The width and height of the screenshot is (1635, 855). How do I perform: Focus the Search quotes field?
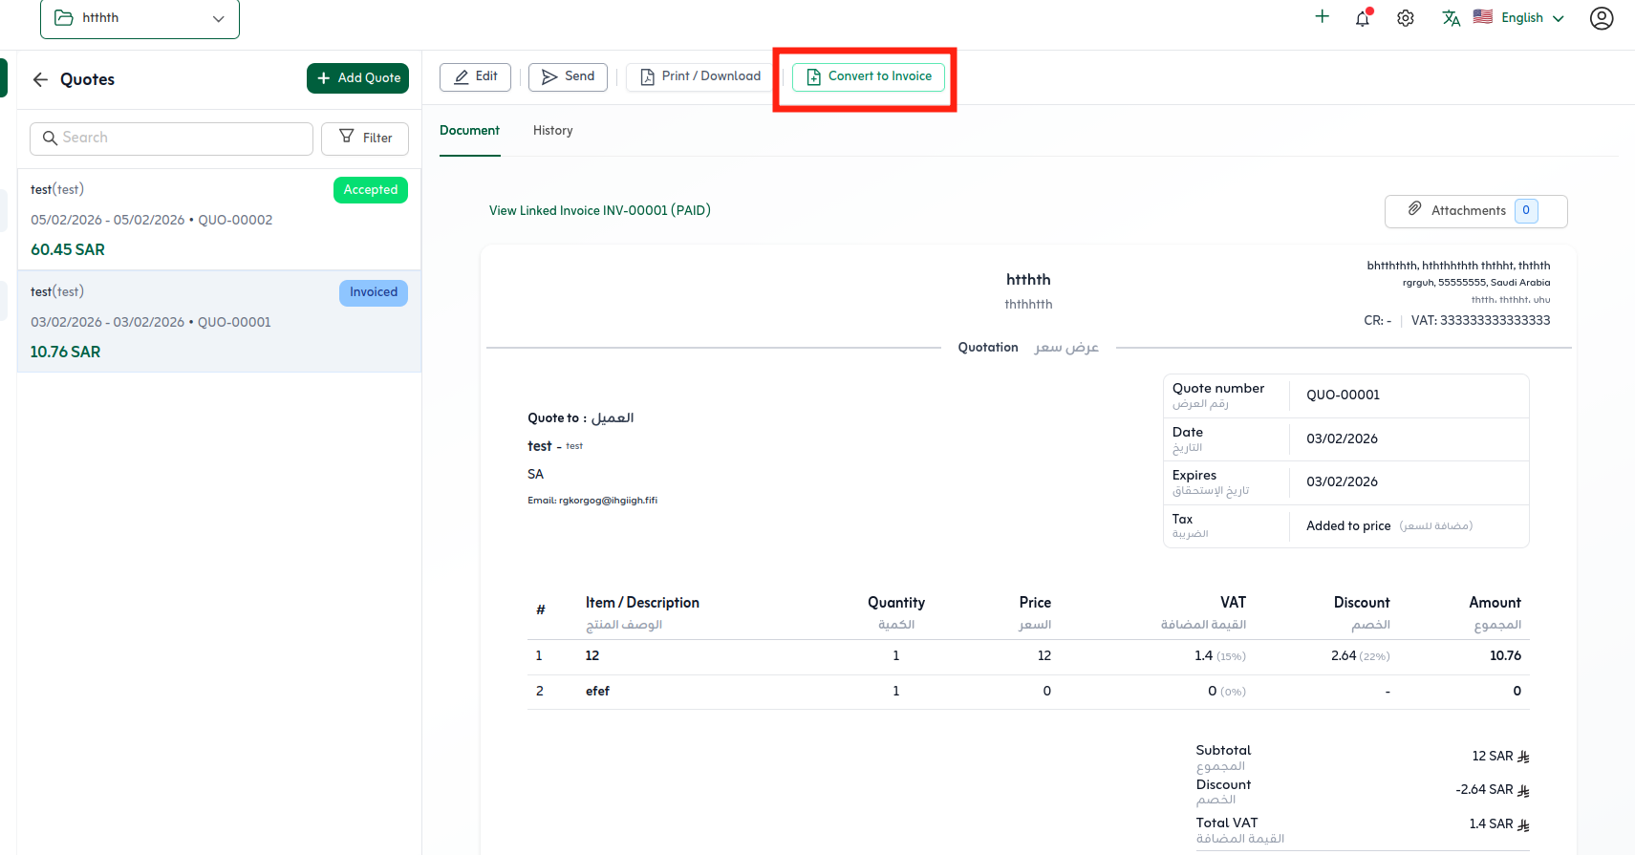point(171,139)
